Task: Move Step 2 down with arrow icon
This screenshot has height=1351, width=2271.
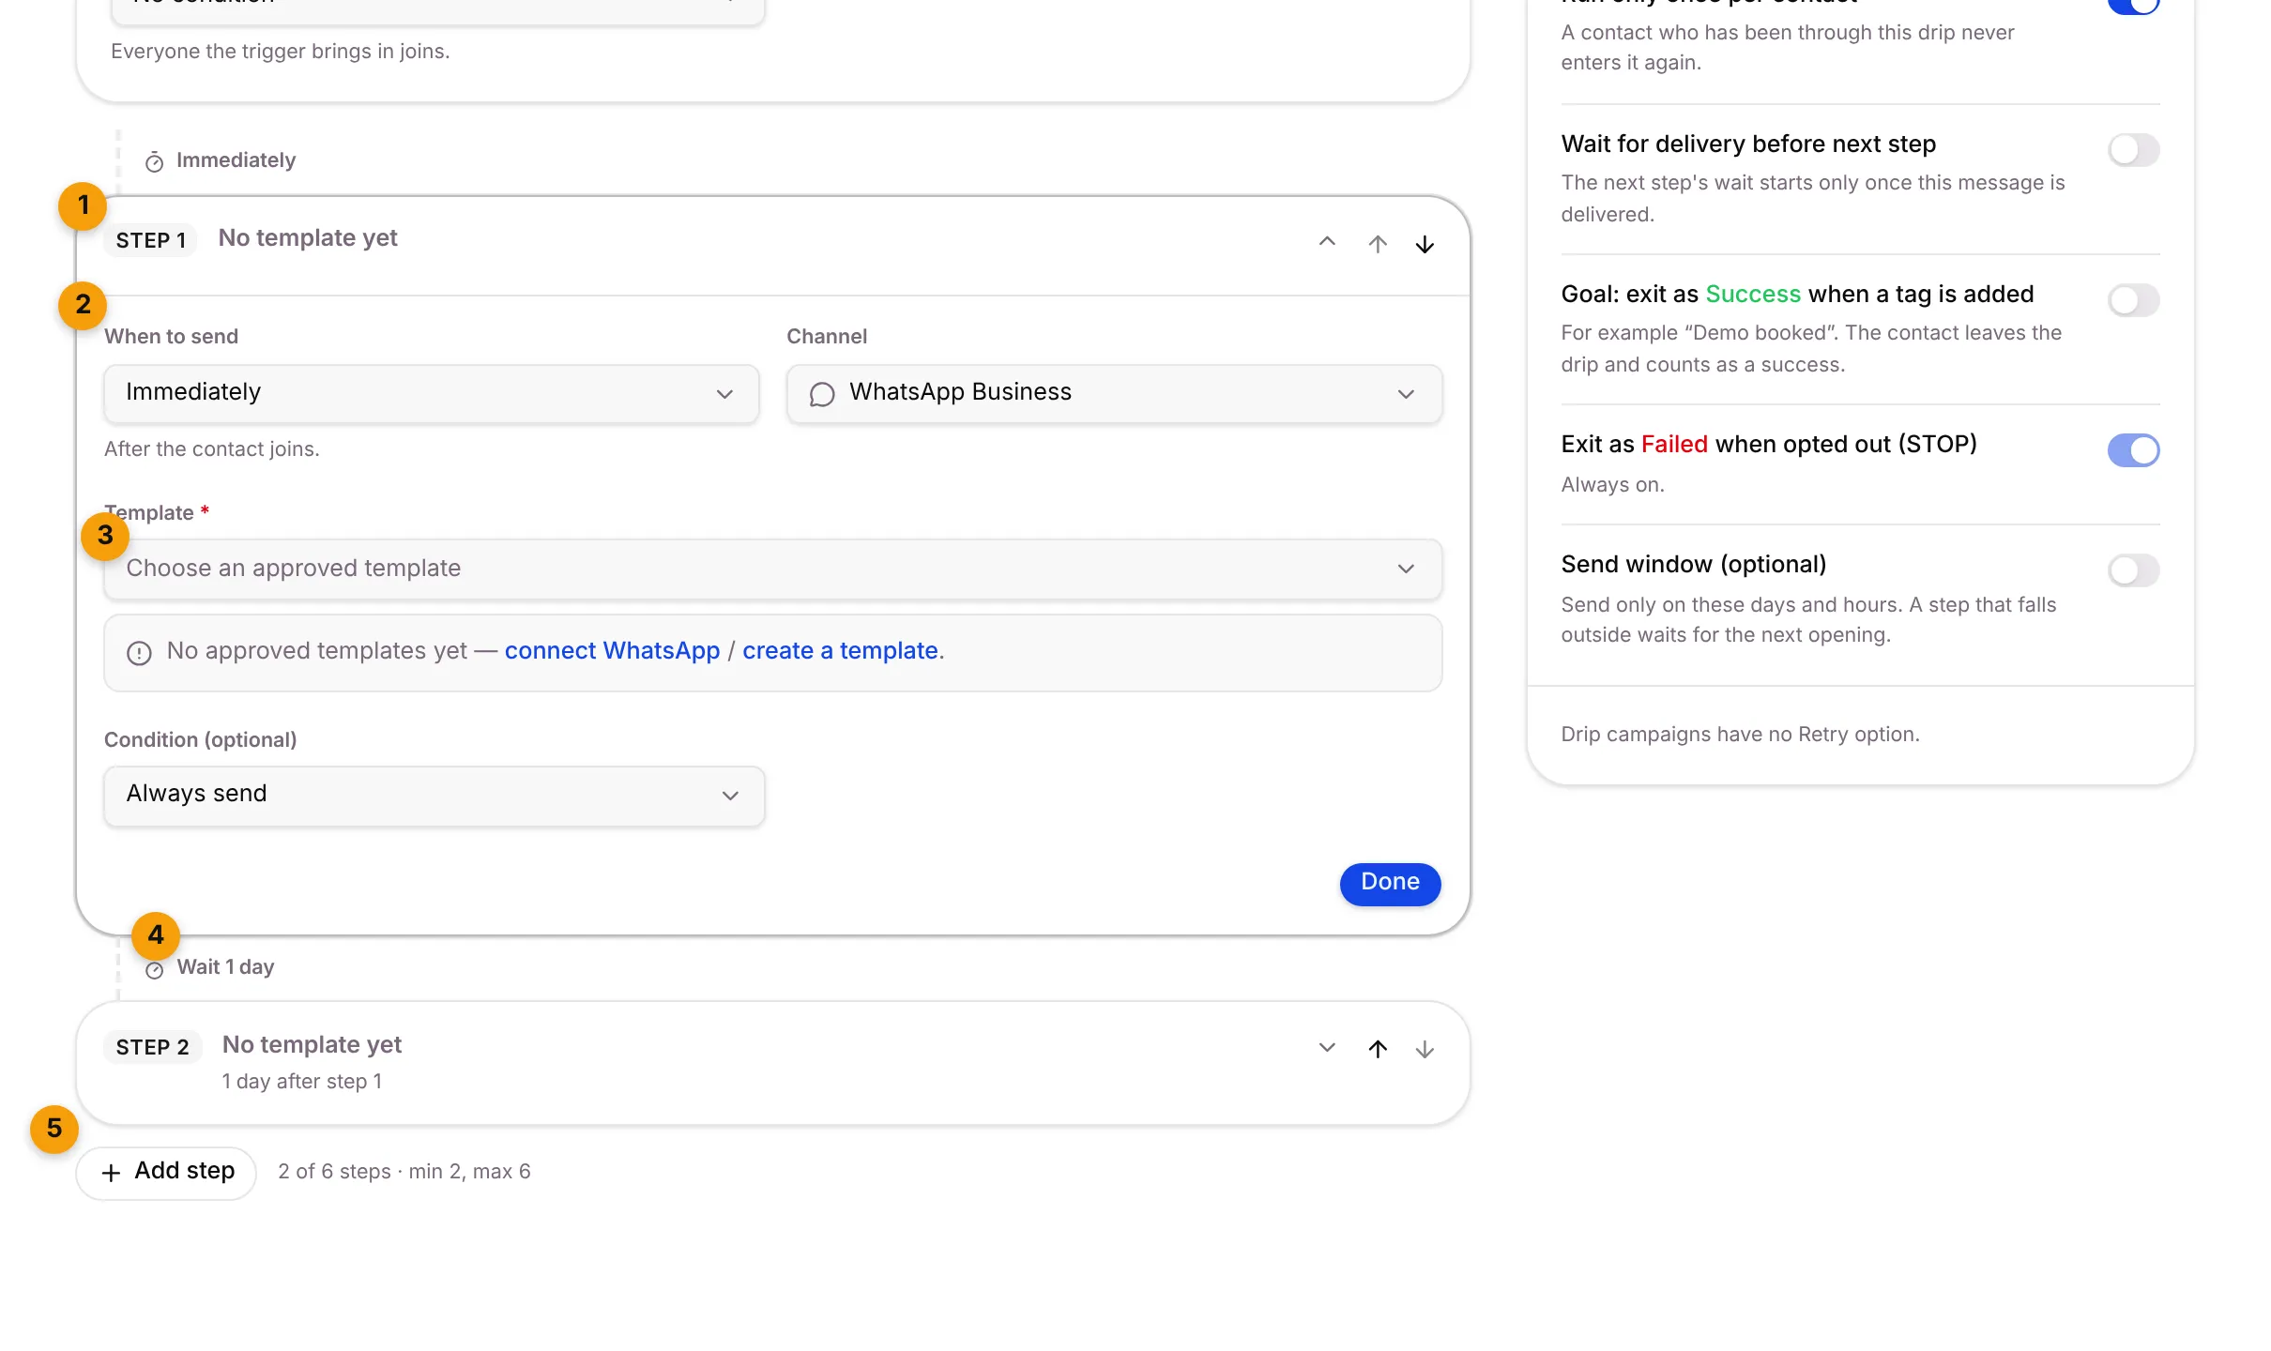Action: click(1425, 1049)
